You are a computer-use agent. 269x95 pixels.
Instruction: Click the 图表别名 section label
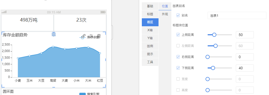coord(179,6)
